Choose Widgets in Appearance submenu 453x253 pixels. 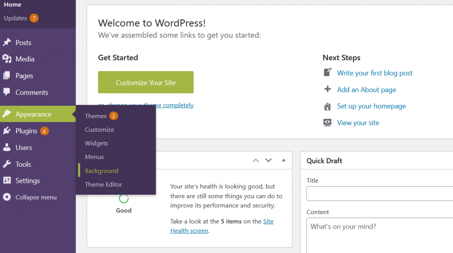point(96,143)
